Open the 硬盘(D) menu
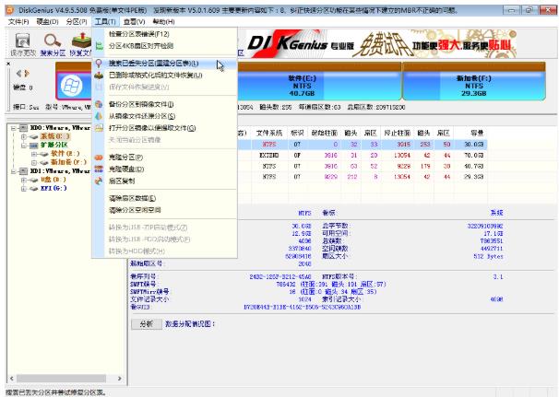The image size is (559, 397). (x=47, y=22)
